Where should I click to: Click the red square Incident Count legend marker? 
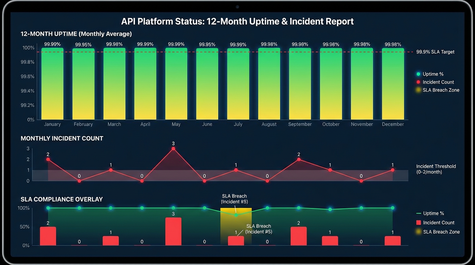point(419,223)
